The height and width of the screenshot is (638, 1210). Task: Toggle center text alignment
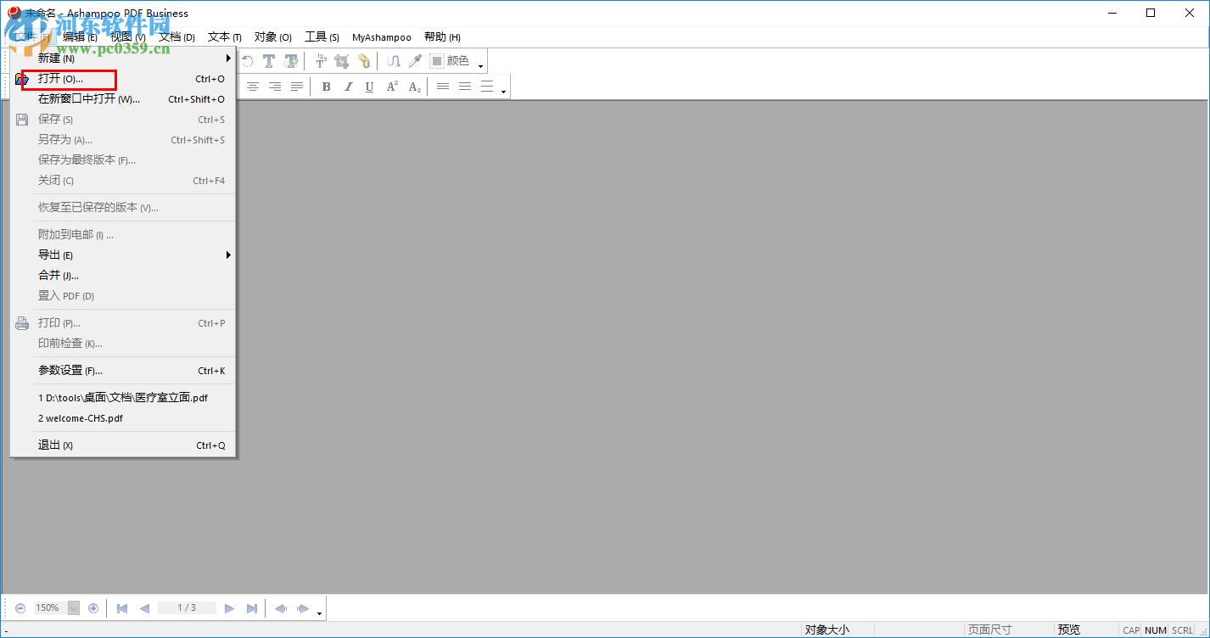(x=253, y=87)
